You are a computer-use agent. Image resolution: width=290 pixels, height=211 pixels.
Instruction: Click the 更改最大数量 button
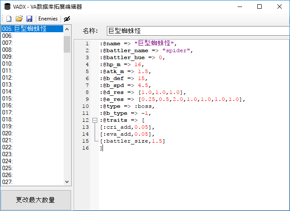[x=36, y=200]
